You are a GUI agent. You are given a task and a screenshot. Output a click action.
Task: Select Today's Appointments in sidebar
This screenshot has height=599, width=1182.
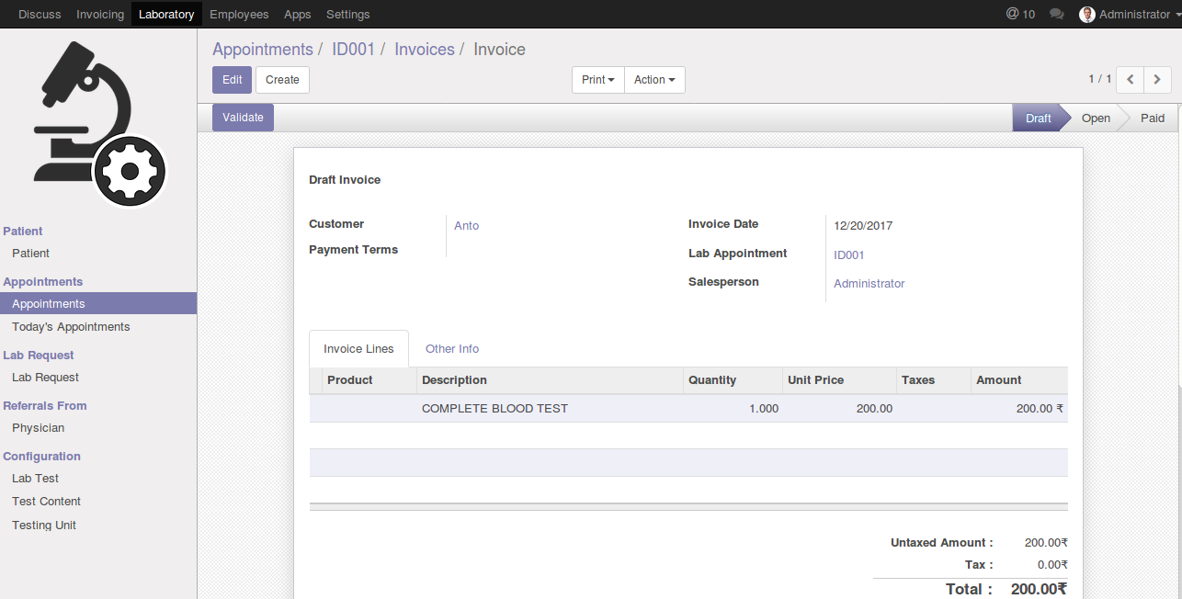coord(71,327)
